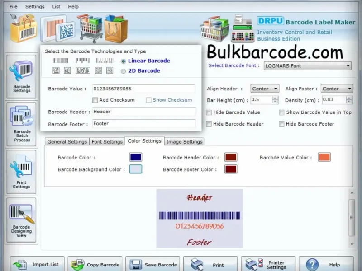The image size is (362, 271).
Task: Select the fifth 2D barcode sample icon
Action: (110, 70)
